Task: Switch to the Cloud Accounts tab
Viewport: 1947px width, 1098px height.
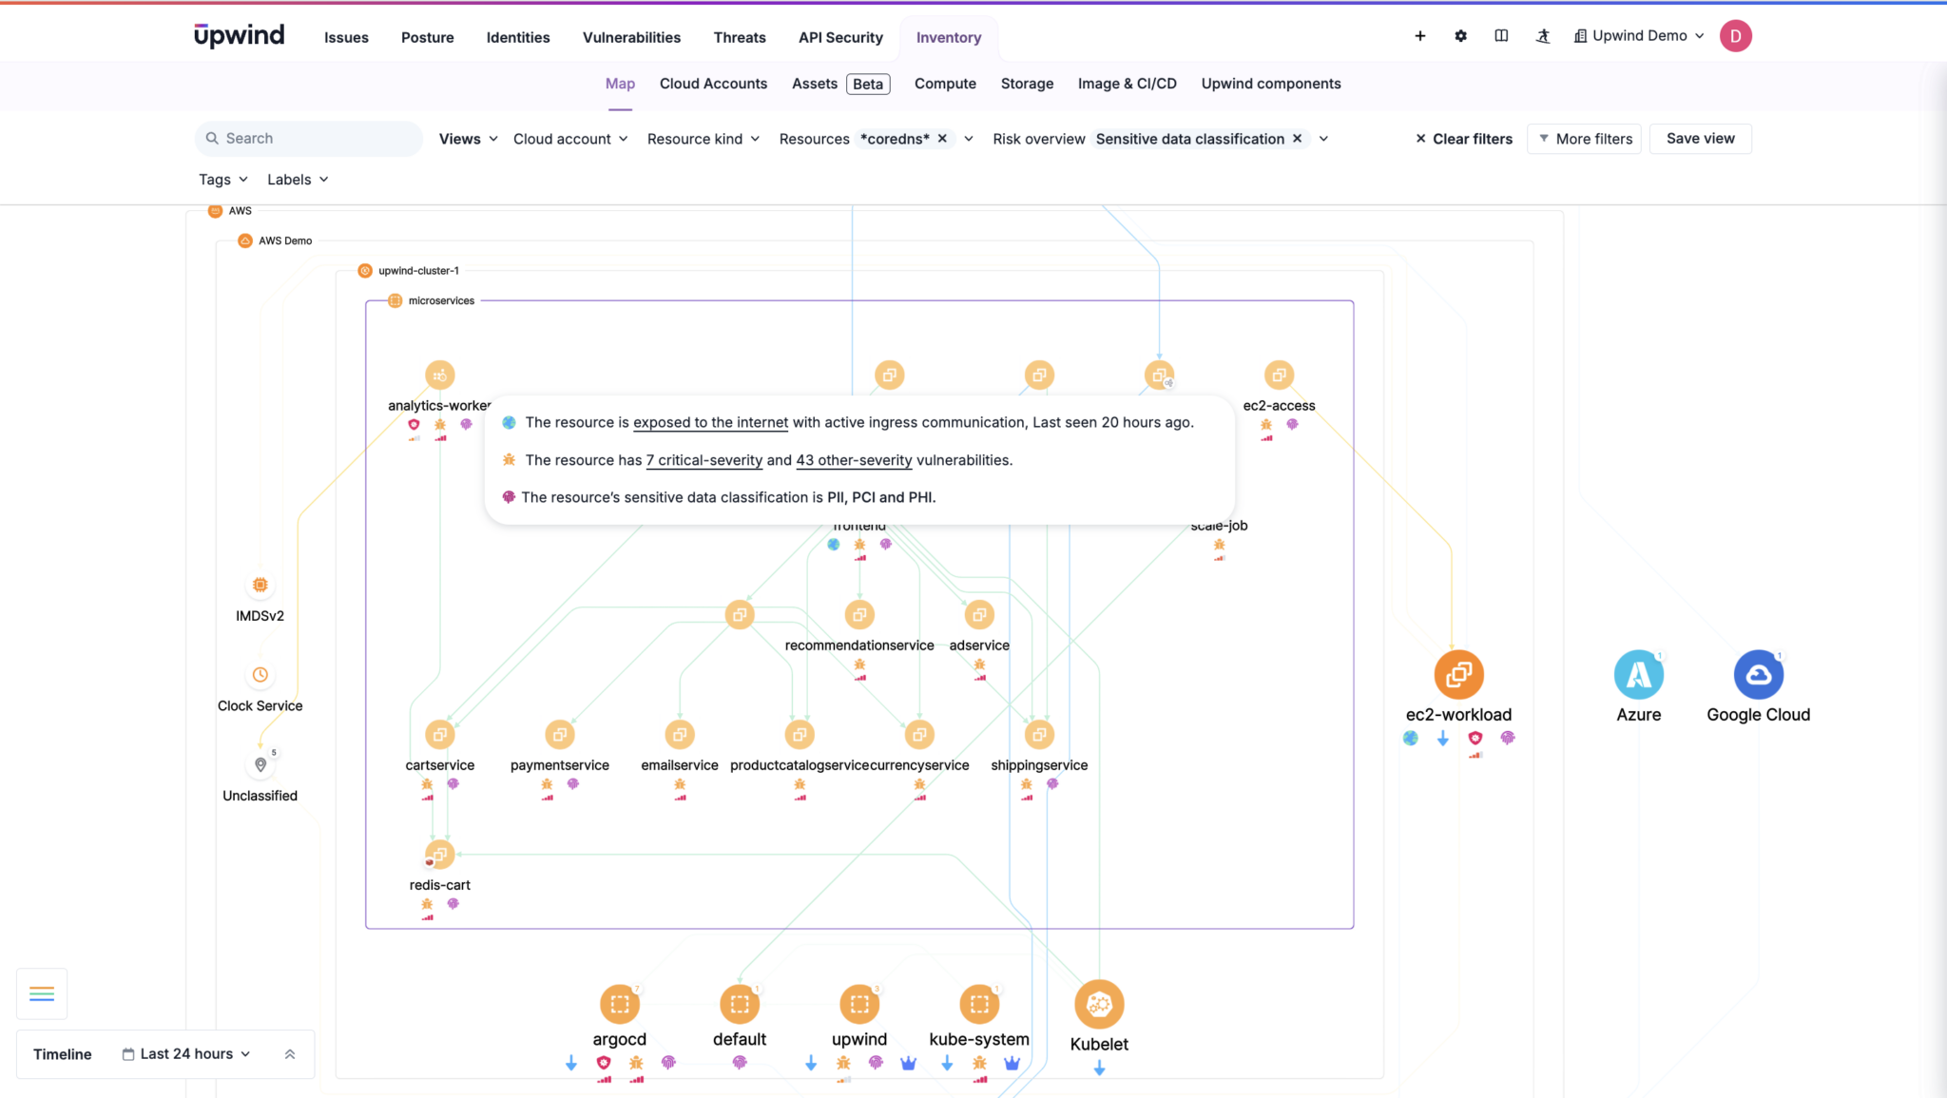Action: [713, 84]
